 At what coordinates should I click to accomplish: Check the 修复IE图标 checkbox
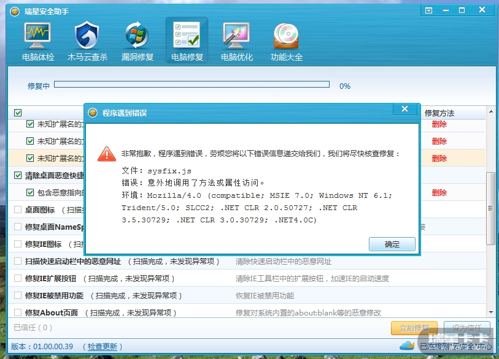(x=18, y=244)
